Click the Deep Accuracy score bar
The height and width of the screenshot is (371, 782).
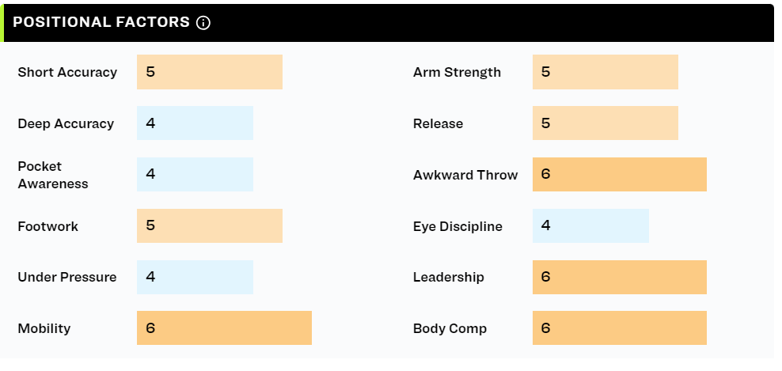click(x=195, y=123)
